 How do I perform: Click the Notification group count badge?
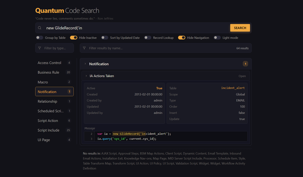point(245,64)
